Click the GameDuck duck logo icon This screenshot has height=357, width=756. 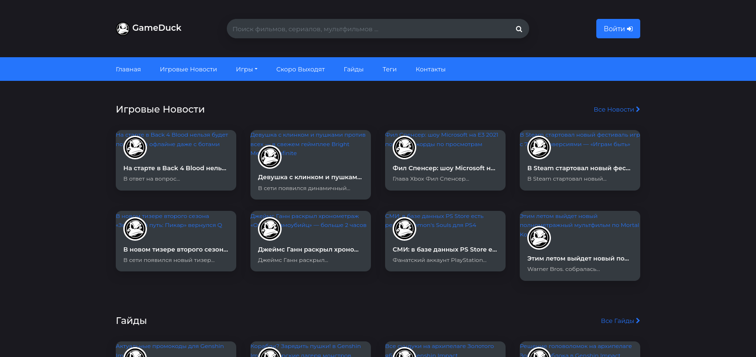coord(123,29)
